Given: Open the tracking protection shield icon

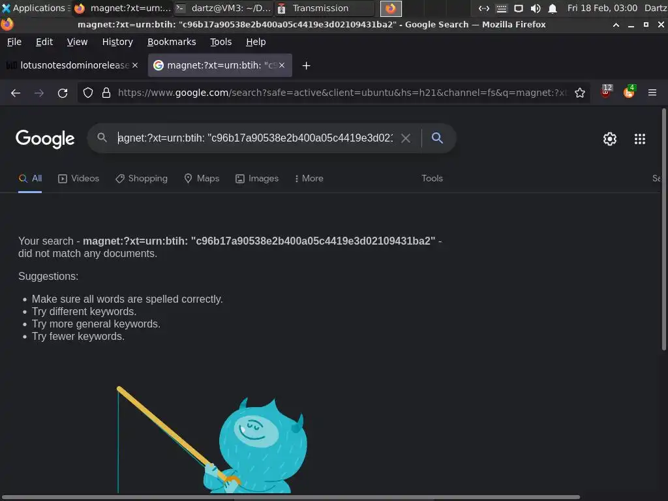Looking at the screenshot, I should pyautogui.click(x=88, y=93).
